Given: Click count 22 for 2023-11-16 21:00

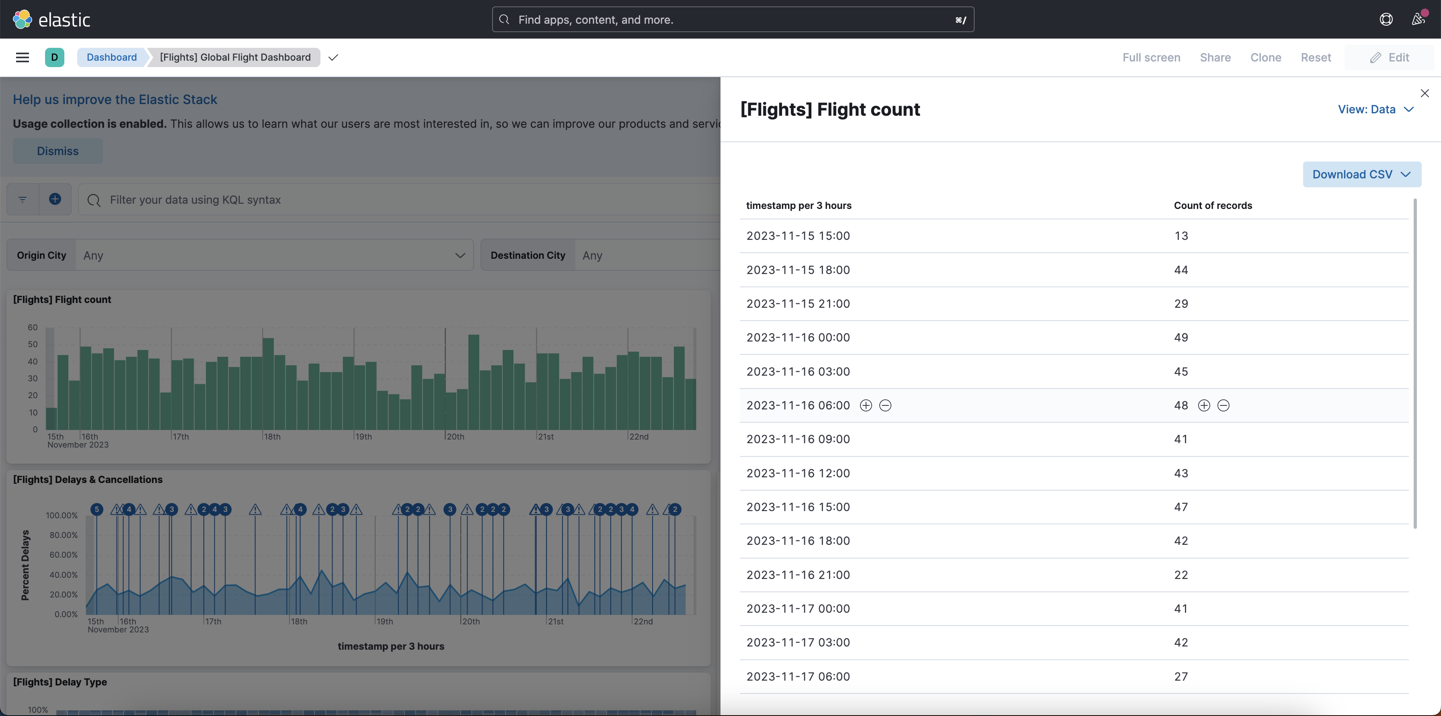Looking at the screenshot, I should (1181, 575).
